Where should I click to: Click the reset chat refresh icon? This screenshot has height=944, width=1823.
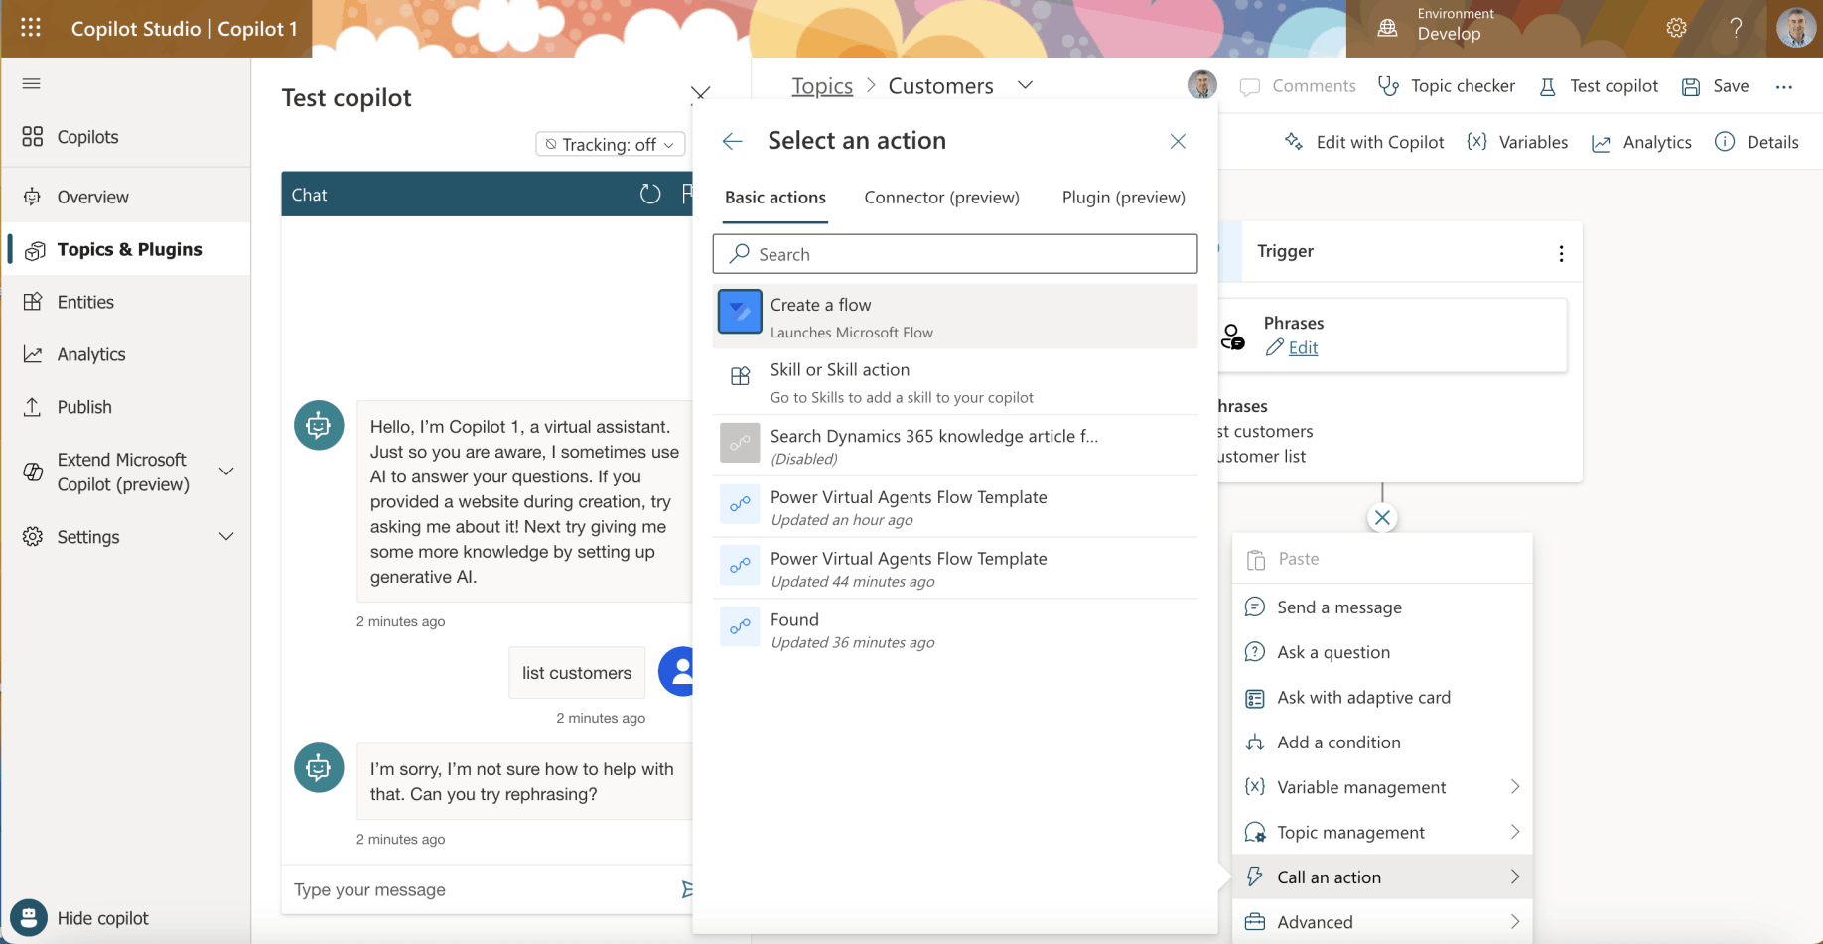coord(649,195)
